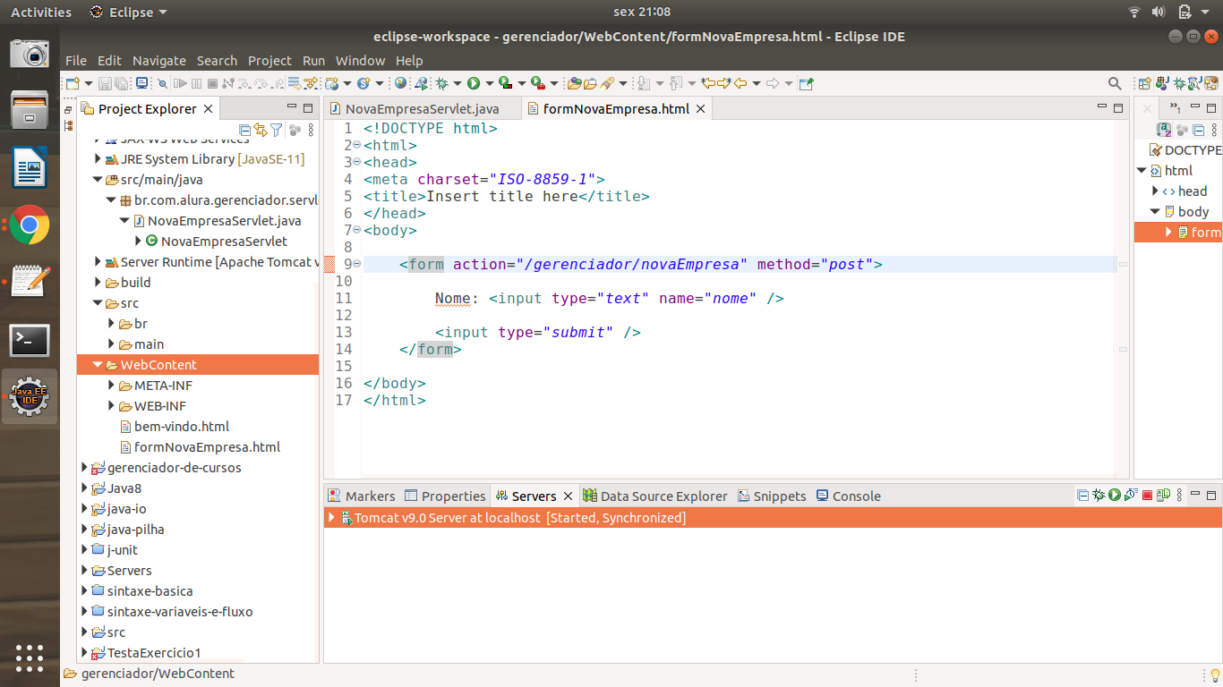This screenshot has width=1223, height=687.
Task: Open the Navigate menu
Action: (x=159, y=61)
